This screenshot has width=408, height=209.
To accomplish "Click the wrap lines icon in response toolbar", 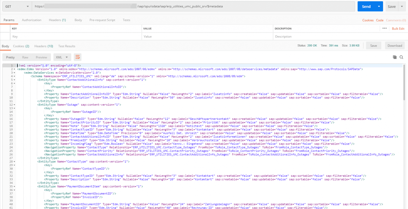I will tap(78, 57).
